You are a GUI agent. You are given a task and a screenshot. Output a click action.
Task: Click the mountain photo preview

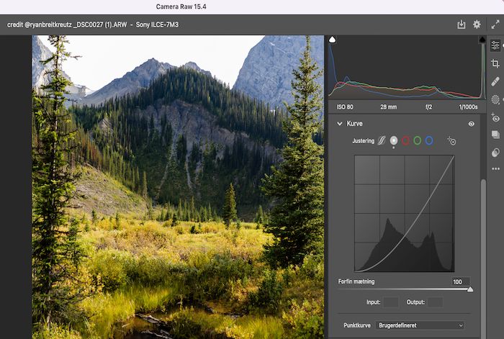point(178,187)
